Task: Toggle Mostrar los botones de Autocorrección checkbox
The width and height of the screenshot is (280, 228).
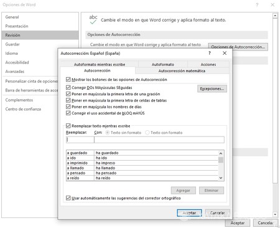Action: pos(68,79)
